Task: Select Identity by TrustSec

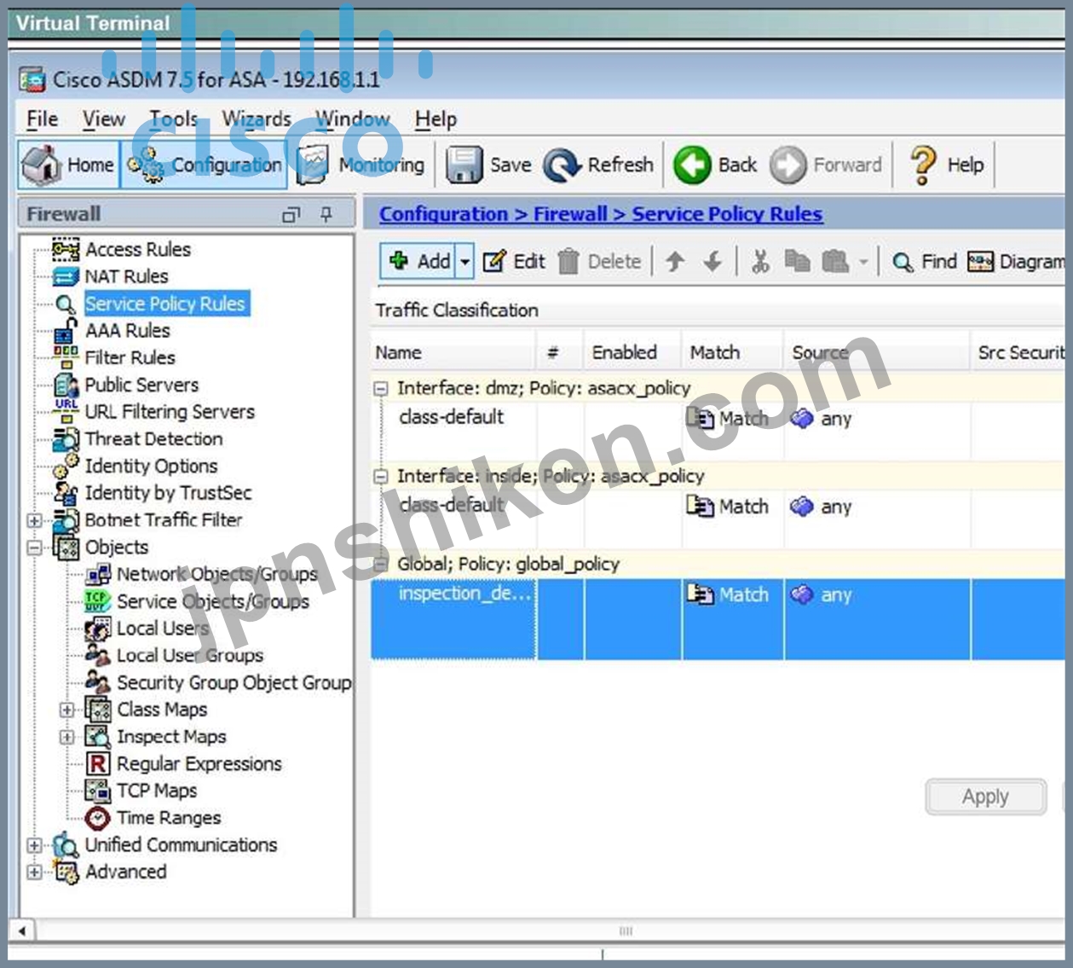Action: (169, 493)
